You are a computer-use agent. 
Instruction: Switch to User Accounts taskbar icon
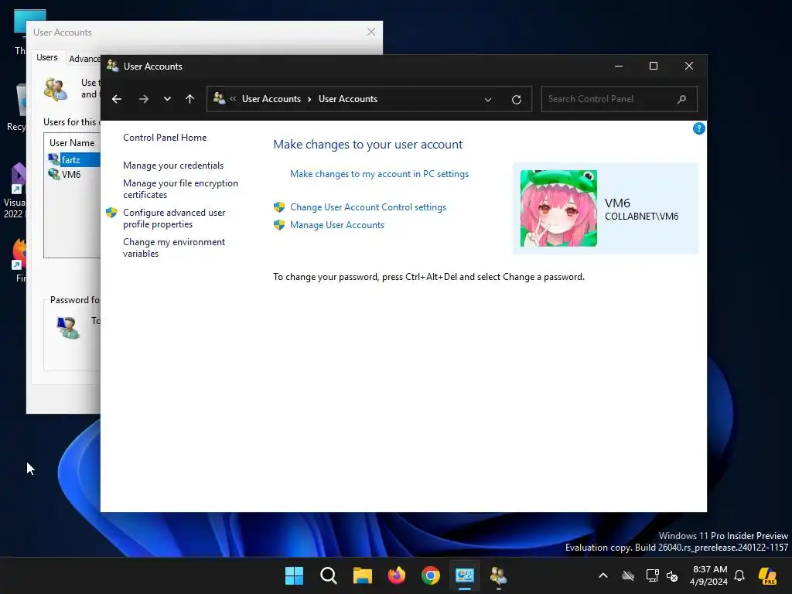click(499, 575)
